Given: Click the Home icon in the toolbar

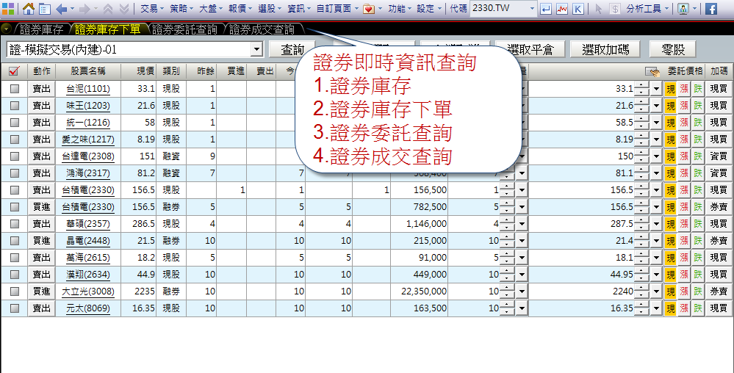Looking at the screenshot, I should coord(29,9).
